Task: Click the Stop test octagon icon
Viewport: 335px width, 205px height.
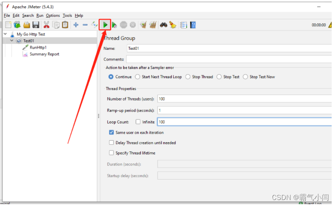Action: 124,25
